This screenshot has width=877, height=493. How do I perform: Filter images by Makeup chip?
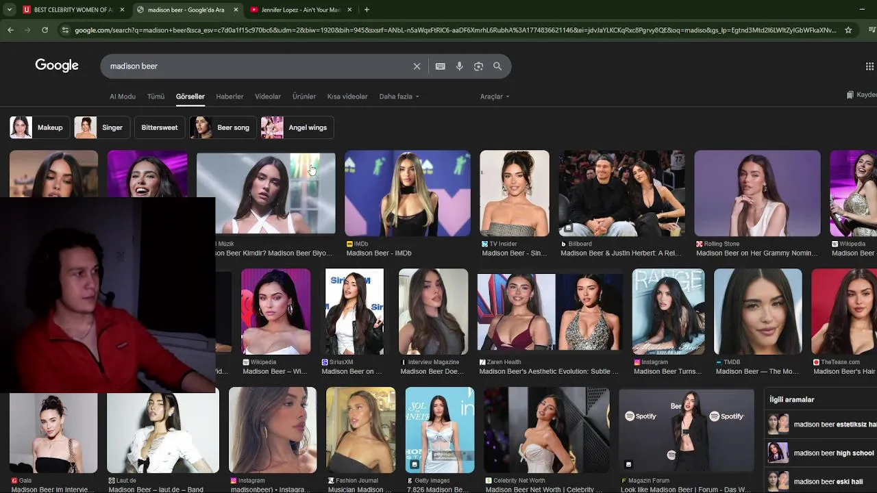38,127
